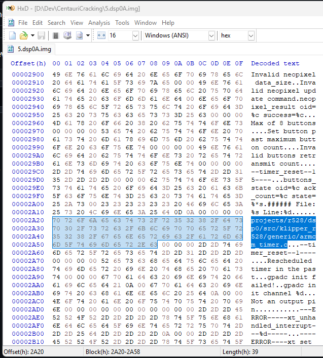The width and height of the screenshot is (323, 358).
Task: Expand the bytes-per-row dropdown showing 16
Action: click(135, 35)
